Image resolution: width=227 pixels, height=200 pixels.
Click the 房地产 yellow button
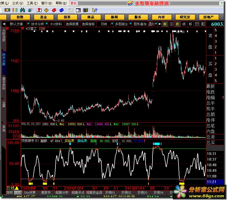coord(209,17)
